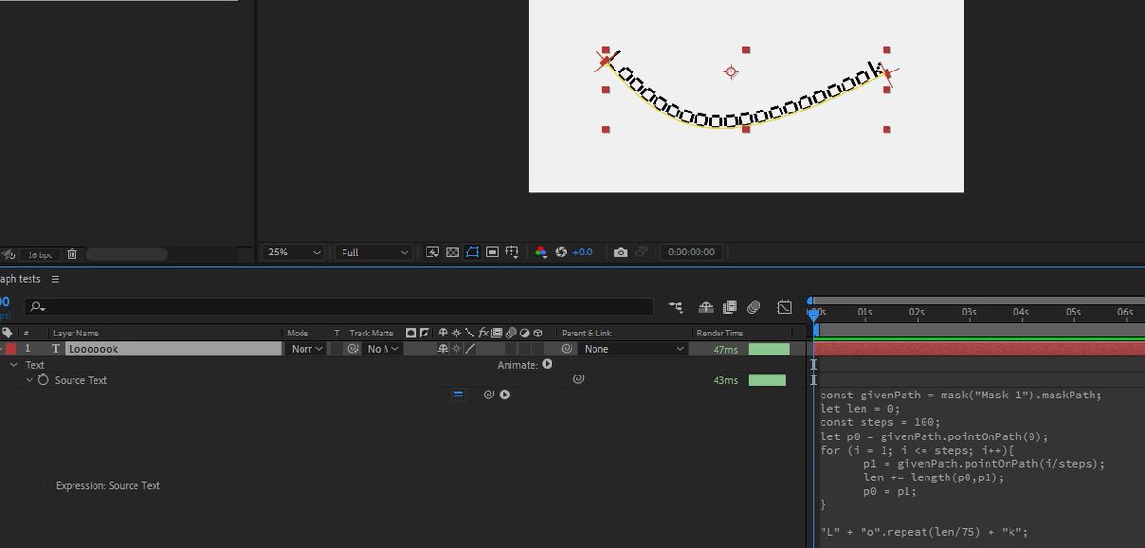Open timeline panel hamburger menu

point(55,279)
